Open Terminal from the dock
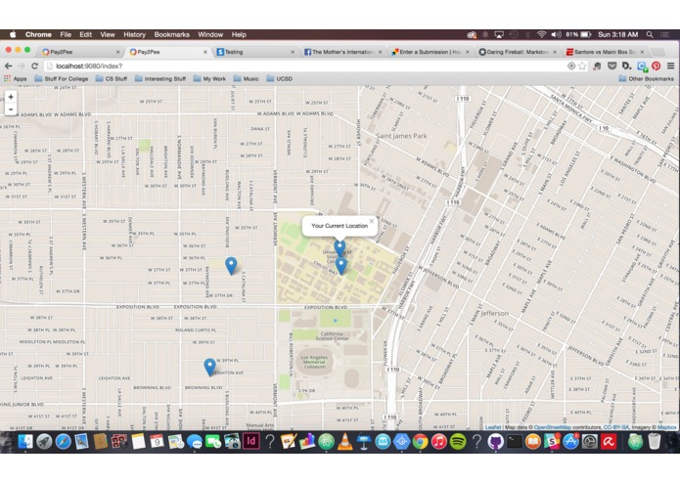680x483 pixels. pos(515,442)
